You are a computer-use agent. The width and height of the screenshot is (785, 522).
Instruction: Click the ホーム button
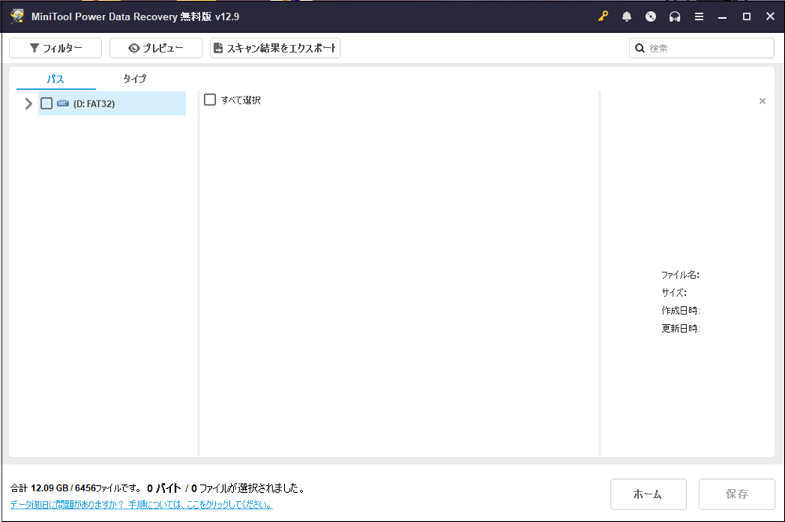point(648,494)
